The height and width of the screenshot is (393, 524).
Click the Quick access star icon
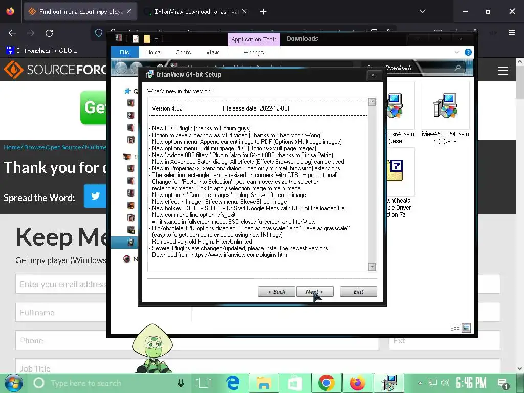[x=127, y=91]
